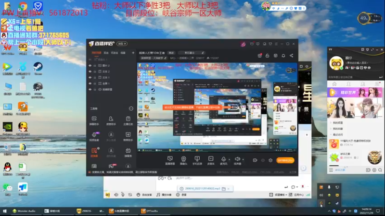Click the lock icon in the header toolbar
This screenshot has height=216, width=385.
268,56
